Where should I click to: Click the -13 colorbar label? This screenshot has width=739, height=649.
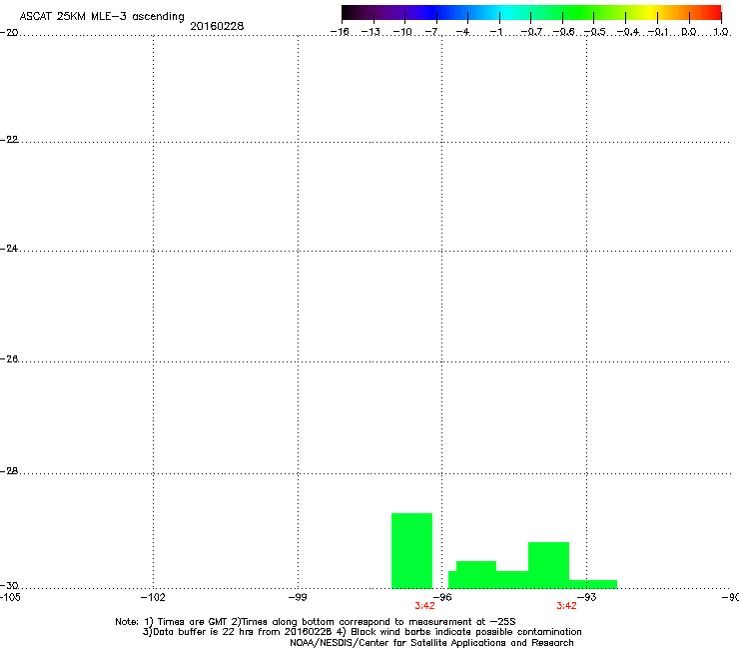370,32
